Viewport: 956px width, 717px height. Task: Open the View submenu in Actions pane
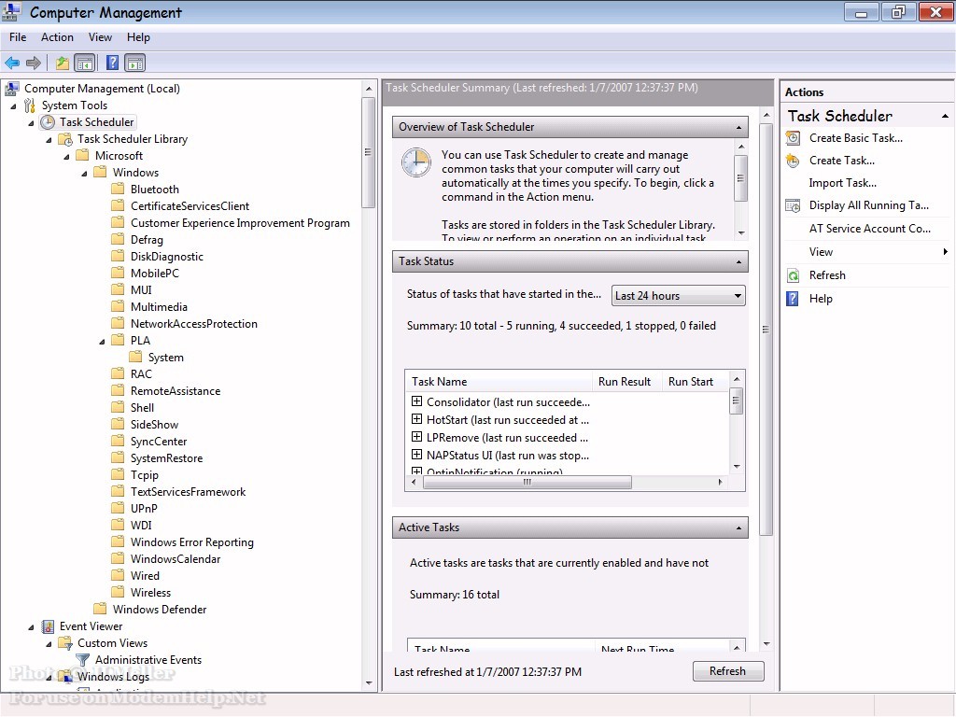[867, 252]
